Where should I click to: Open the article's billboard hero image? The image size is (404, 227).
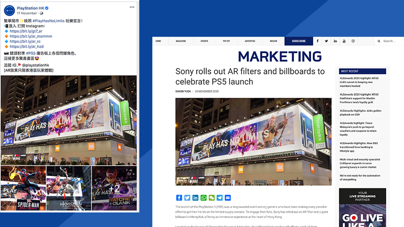[254, 142]
